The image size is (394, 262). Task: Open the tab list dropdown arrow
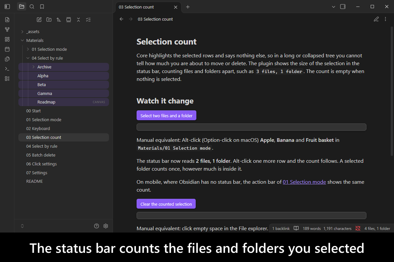[334, 7]
